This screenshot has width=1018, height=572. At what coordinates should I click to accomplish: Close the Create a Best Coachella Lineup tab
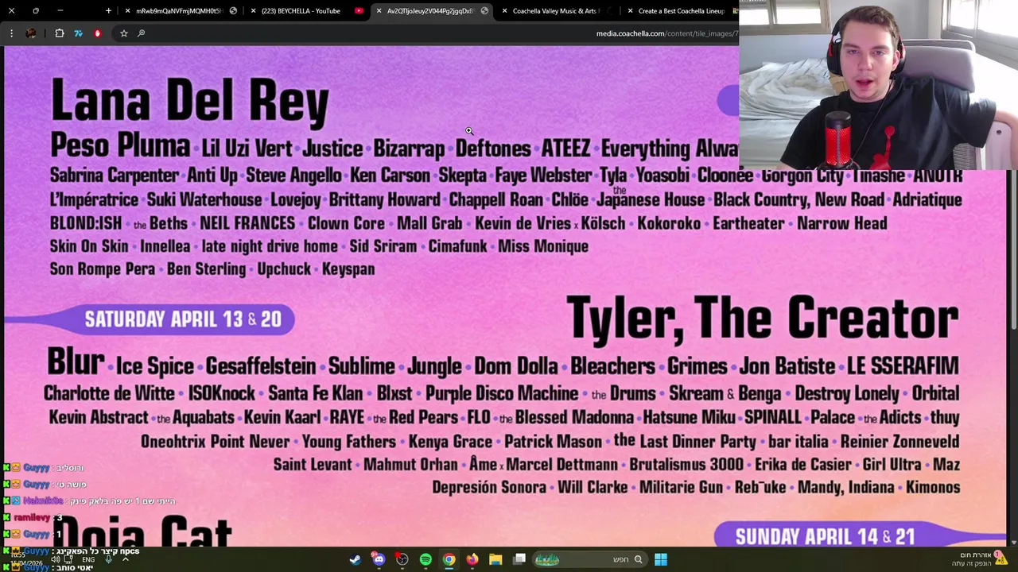click(x=630, y=11)
